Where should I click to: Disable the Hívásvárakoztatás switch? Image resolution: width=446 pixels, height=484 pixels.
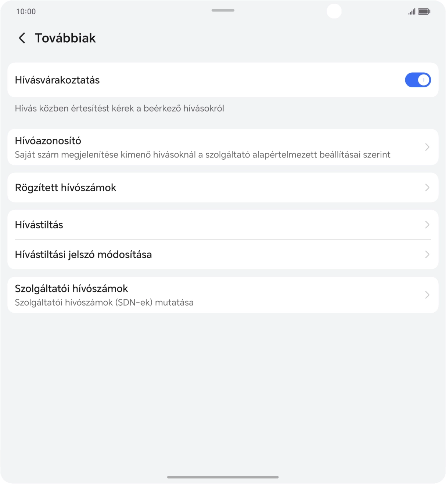418,80
